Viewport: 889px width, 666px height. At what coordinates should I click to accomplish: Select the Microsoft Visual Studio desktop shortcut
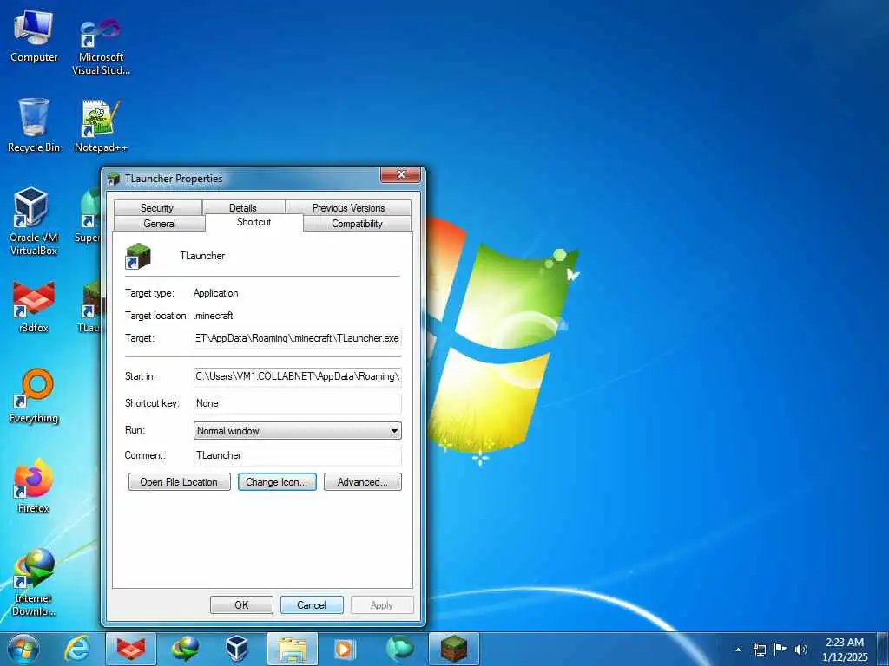click(101, 45)
